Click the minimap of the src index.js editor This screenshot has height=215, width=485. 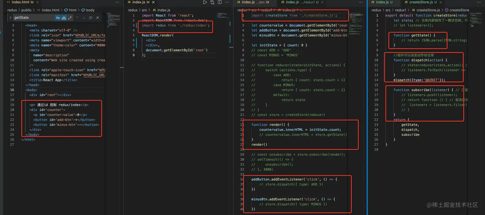tap(223, 15)
